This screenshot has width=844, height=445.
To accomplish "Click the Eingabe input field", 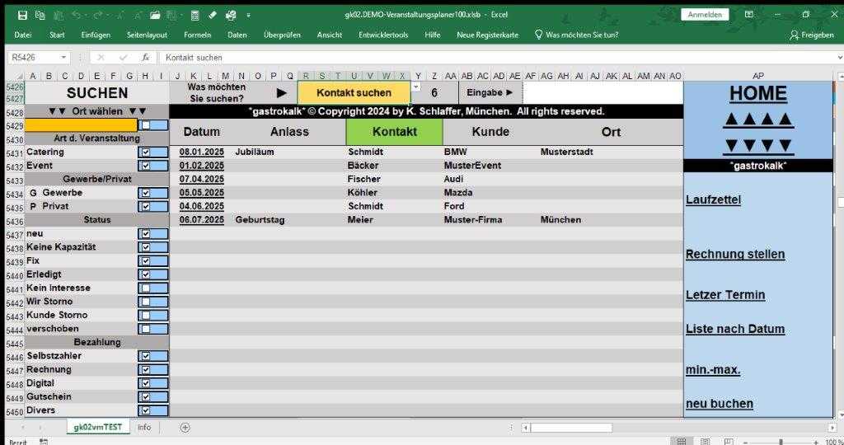I will click(602, 93).
